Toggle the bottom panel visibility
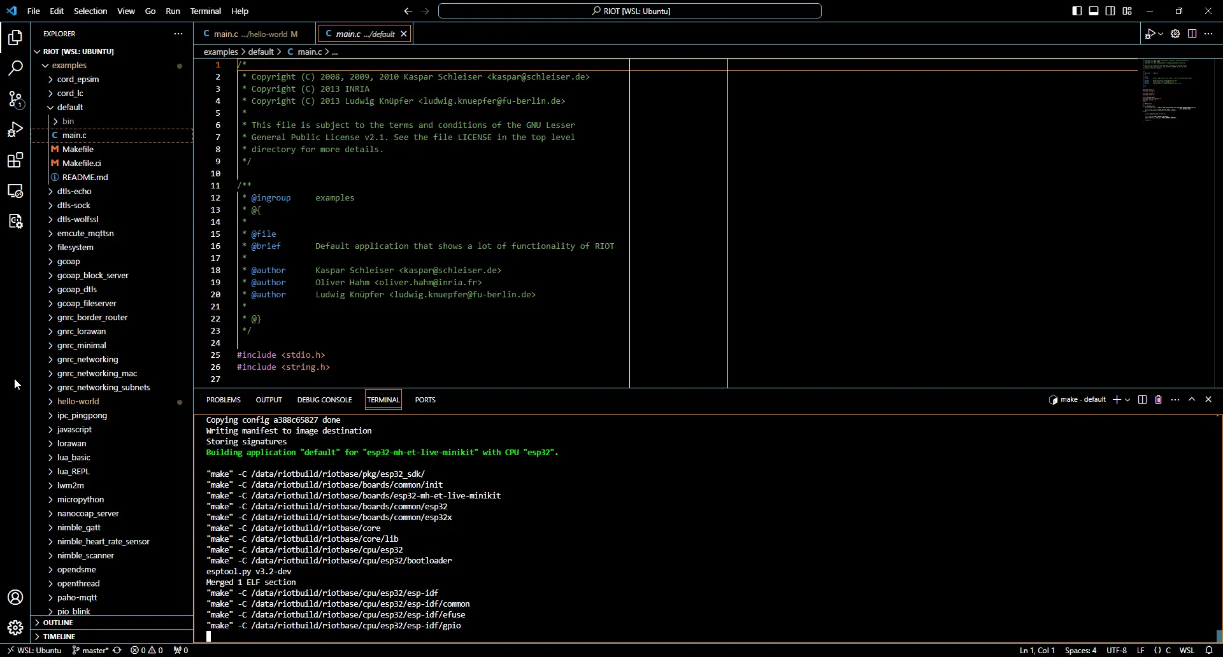This screenshot has height=657, width=1223. click(x=1094, y=11)
